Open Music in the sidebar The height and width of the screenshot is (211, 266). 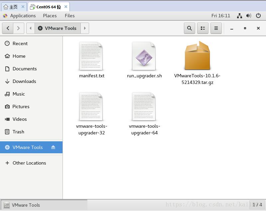click(x=31, y=94)
